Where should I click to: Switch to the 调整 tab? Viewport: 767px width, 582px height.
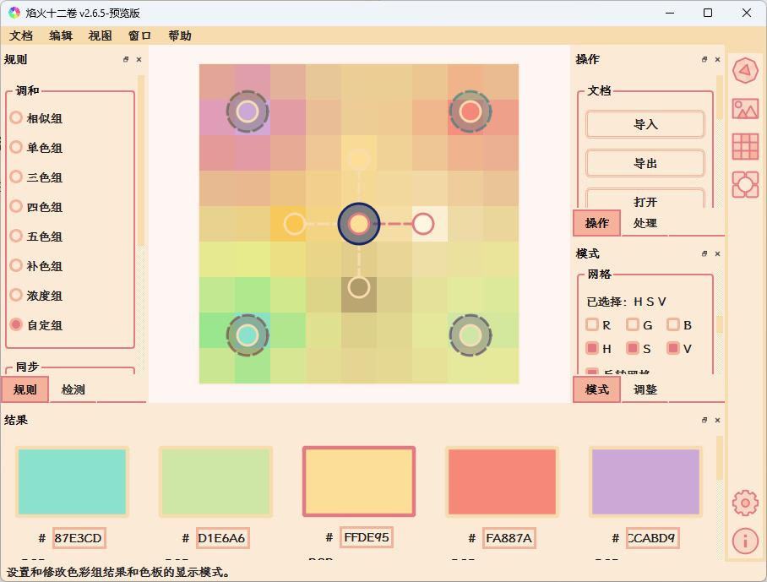tap(645, 389)
